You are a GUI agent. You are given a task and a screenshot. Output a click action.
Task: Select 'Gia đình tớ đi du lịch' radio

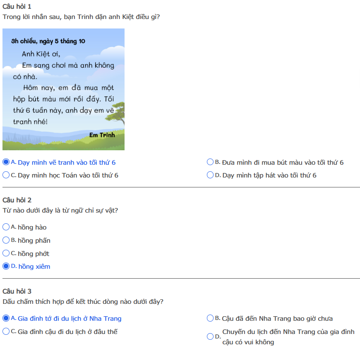point(6,318)
